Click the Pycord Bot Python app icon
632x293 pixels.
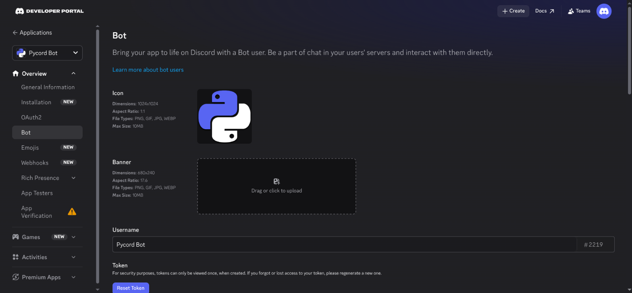(x=21, y=53)
